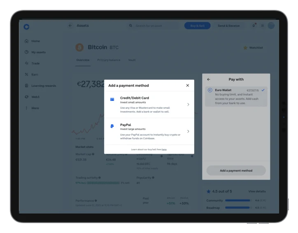Click the trading activity buy/sell bar
The image size is (298, 233).
(x=103, y=183)
